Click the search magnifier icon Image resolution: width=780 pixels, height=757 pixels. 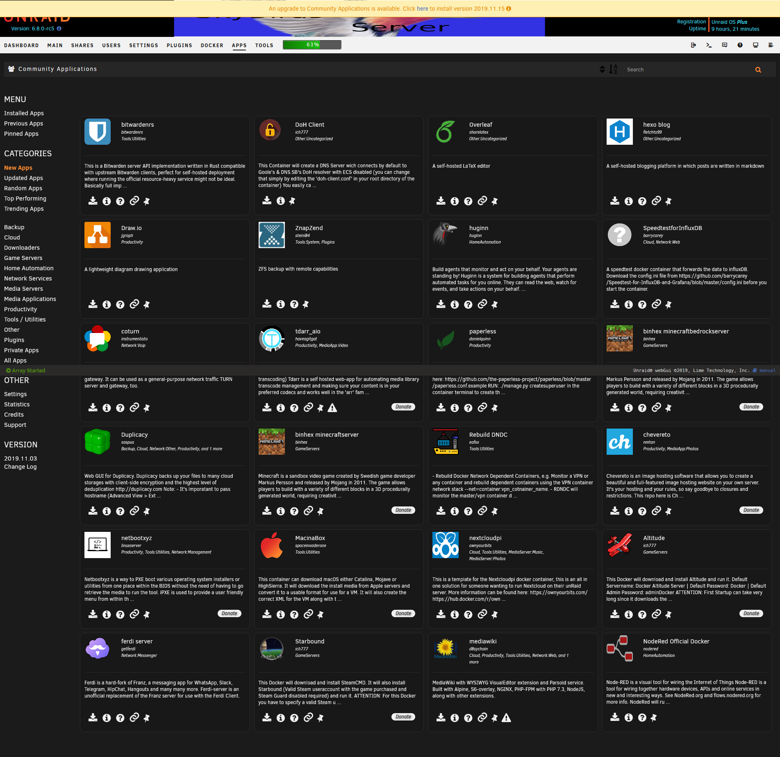pyautogui.click(x=758, y=70)
